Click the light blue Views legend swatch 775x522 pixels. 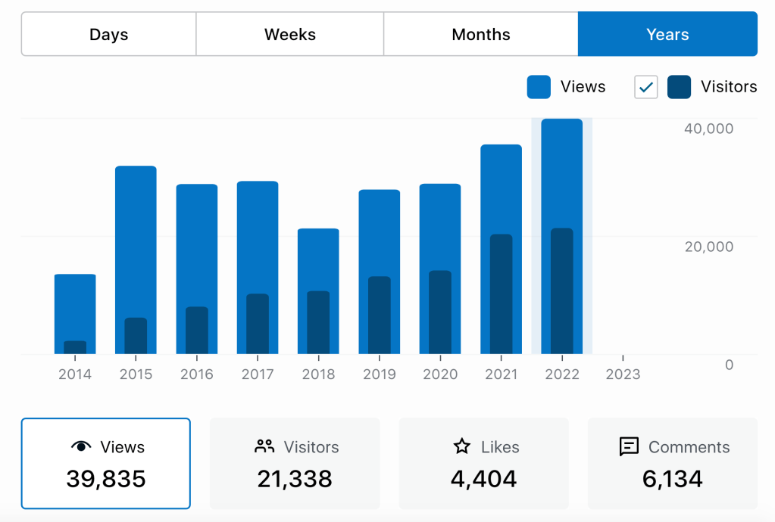tap(539, 87)
